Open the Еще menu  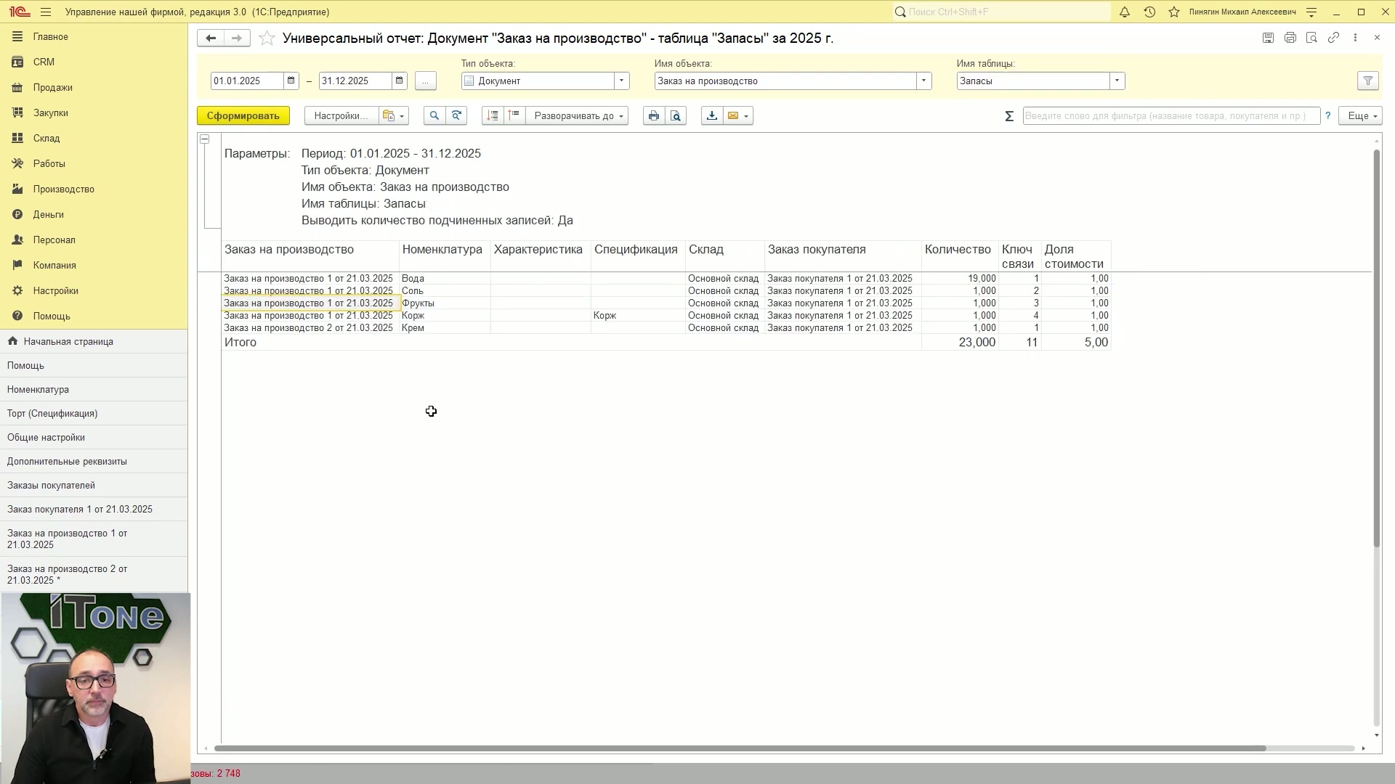[x=1362, y=116]
